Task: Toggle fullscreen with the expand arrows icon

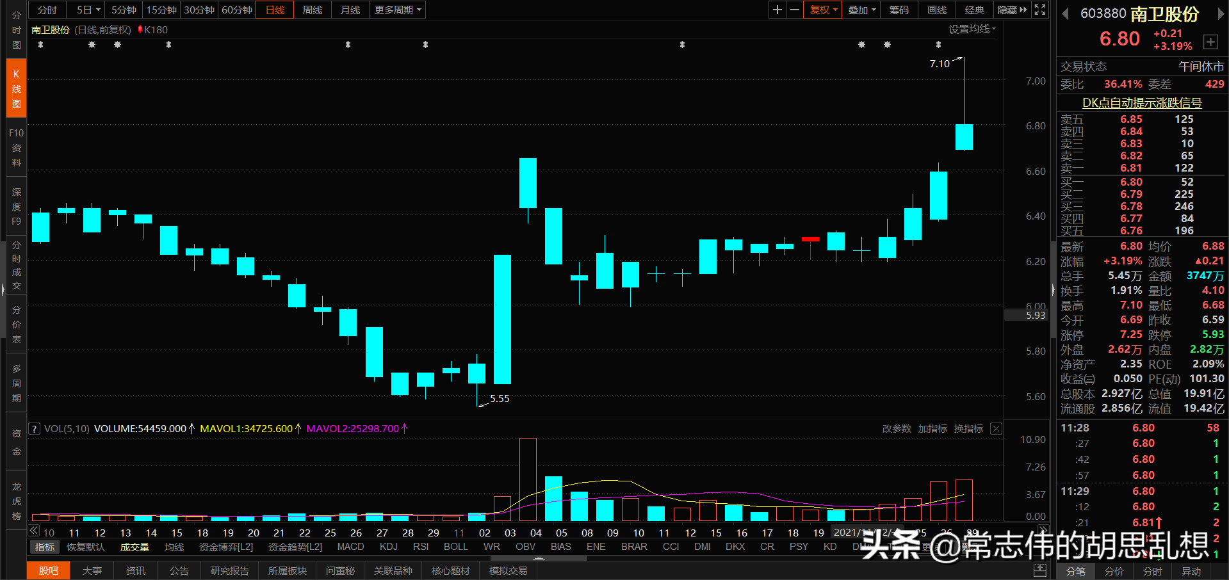Action: pos(1039,10)
